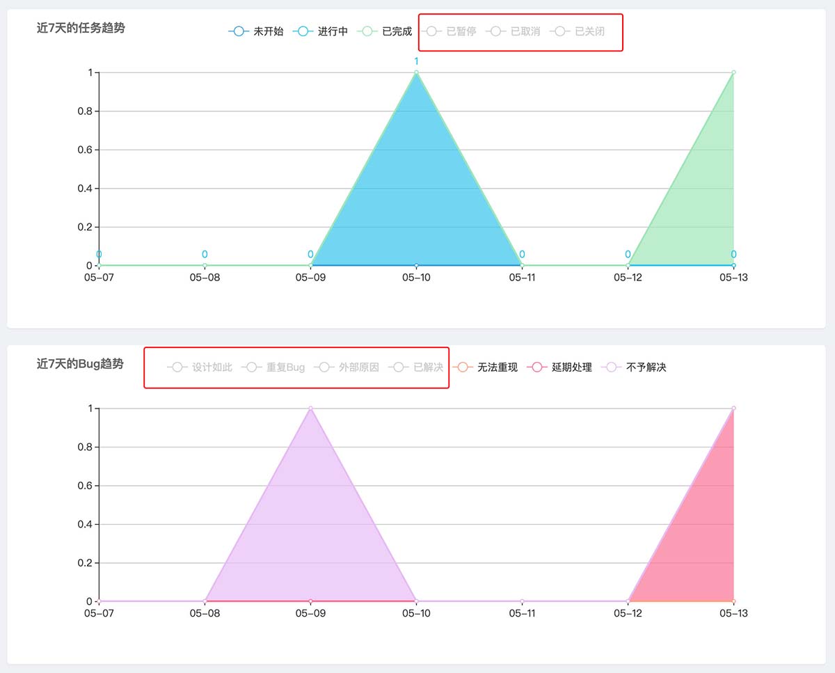The width and height of the screenshot is (835, 673).
Task: Click the 05-12 axis label in Bug chart
Action: pos(628,613)
